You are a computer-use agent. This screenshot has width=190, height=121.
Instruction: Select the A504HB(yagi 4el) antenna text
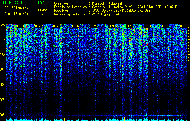[x=107, y=14]
